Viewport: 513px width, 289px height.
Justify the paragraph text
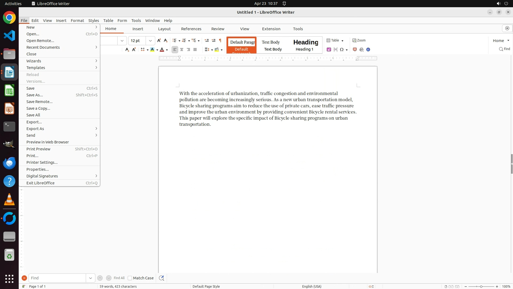point(195,50)
